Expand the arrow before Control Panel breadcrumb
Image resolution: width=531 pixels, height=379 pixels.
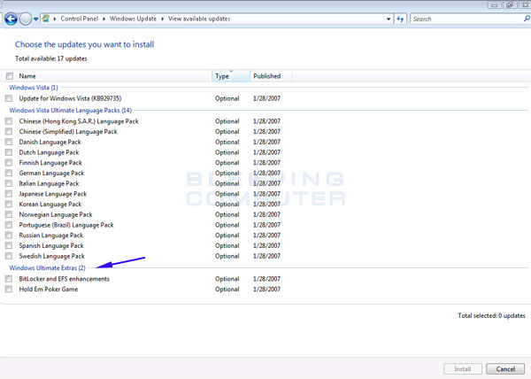[55, 19]
